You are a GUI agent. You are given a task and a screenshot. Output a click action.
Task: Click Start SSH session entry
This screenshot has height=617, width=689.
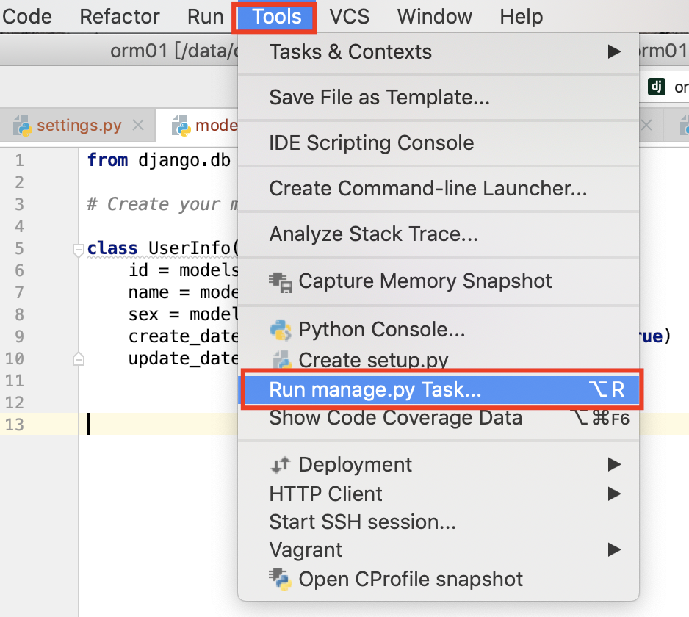[x=362, y=522]
